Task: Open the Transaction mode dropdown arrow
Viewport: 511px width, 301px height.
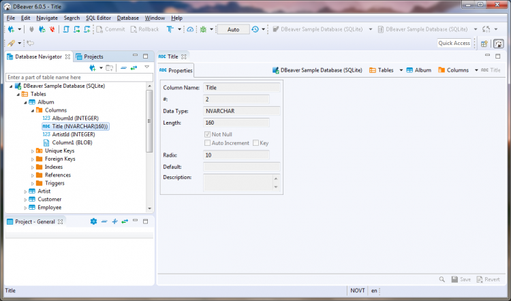Action: point(180,29)
